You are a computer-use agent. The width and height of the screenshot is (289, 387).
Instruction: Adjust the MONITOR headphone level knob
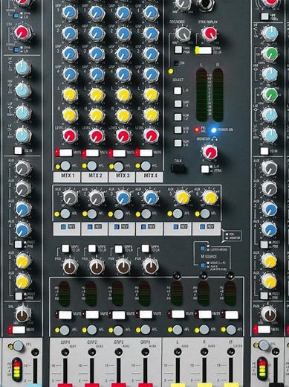pos(210,152)
